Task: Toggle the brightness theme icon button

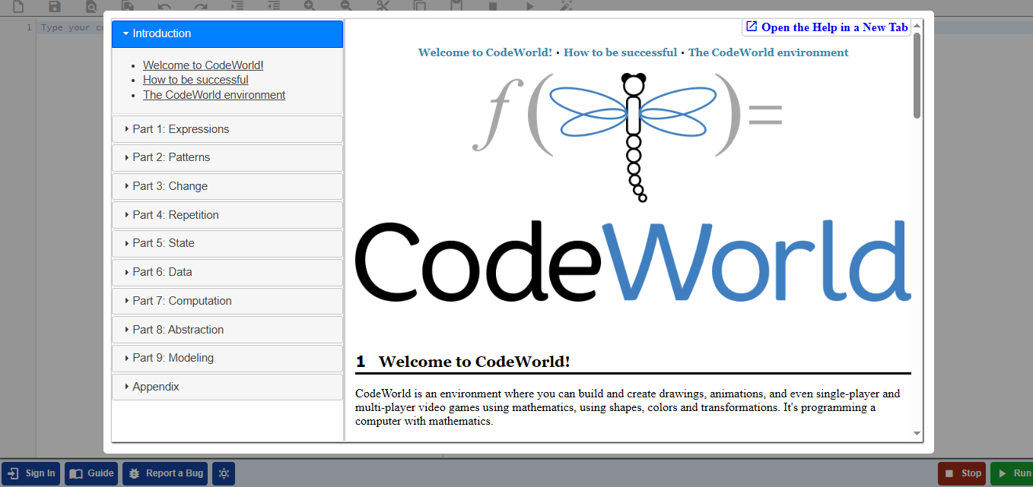Action: click(x=224, y=473)
